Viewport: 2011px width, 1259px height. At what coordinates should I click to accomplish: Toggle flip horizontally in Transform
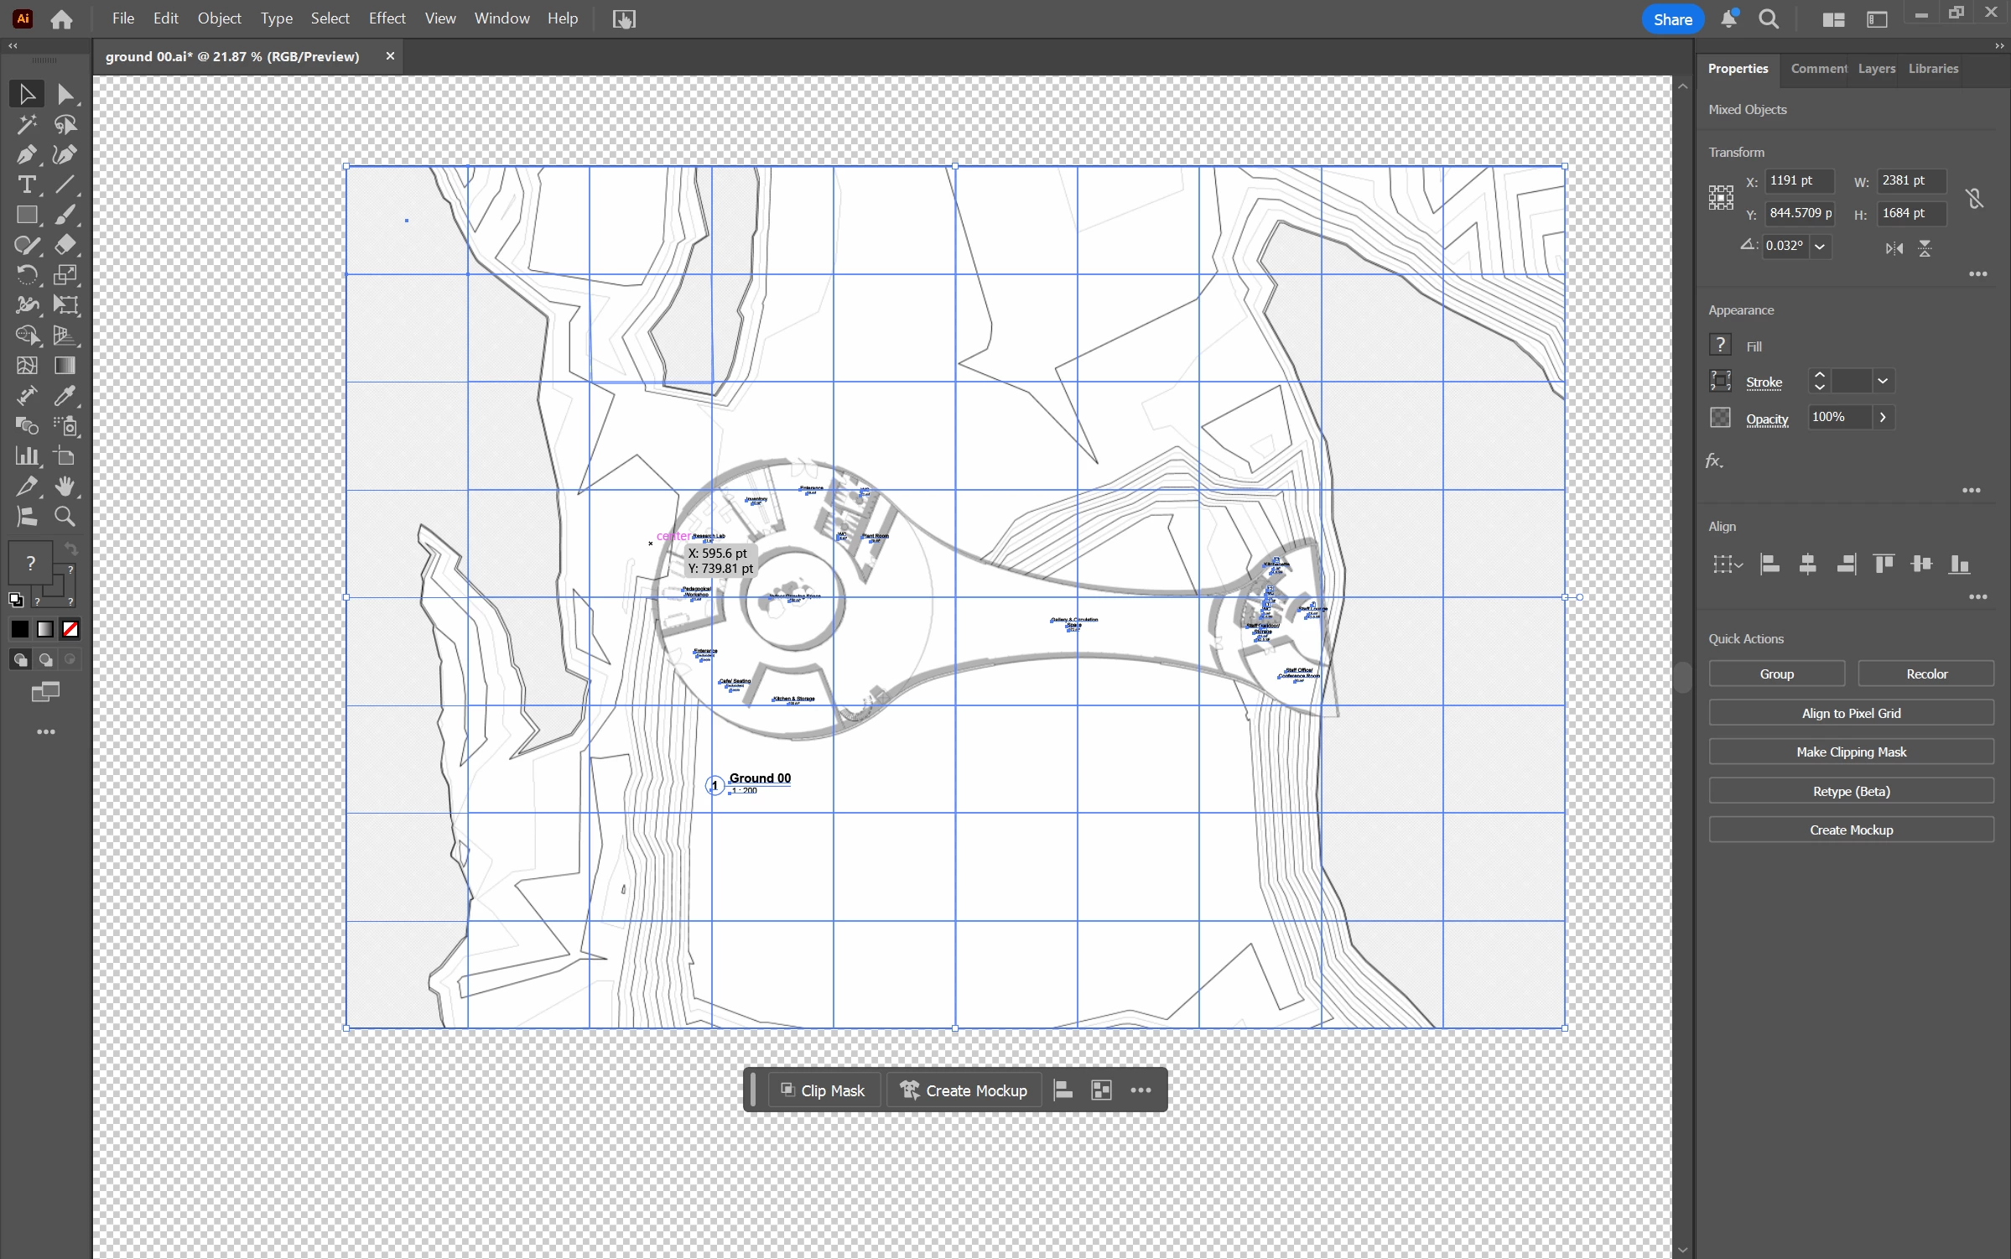coord(1894,248)
